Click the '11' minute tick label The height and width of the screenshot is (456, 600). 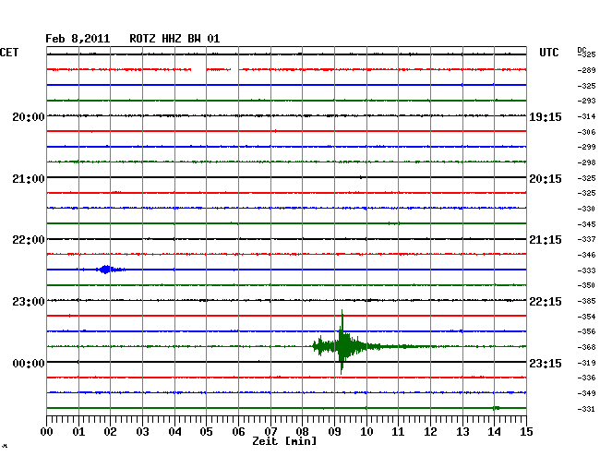pos(398,432)
